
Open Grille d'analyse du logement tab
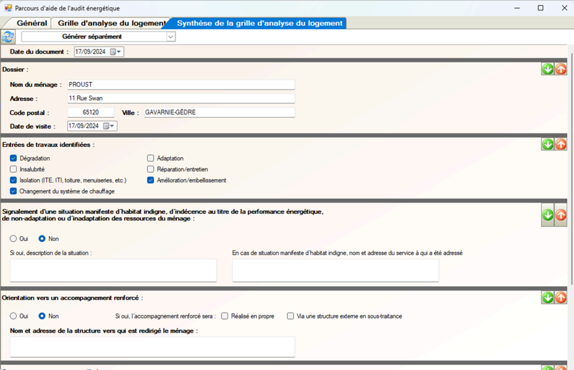pyautogui.click(x=110, y=23)
